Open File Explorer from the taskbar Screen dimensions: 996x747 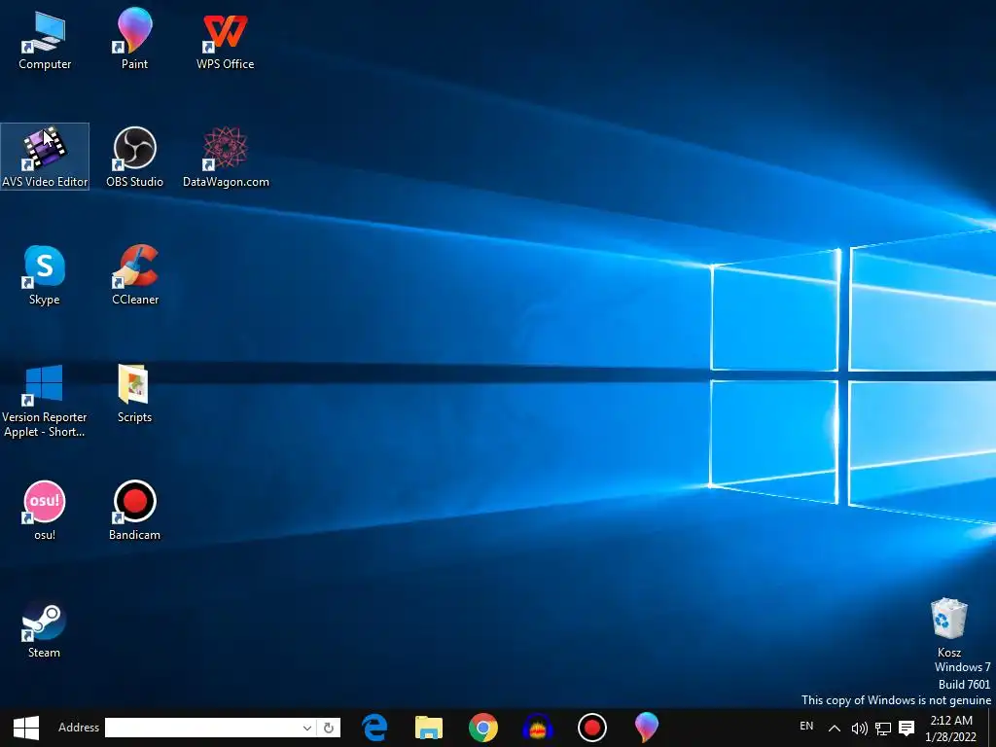click(429, 728)
